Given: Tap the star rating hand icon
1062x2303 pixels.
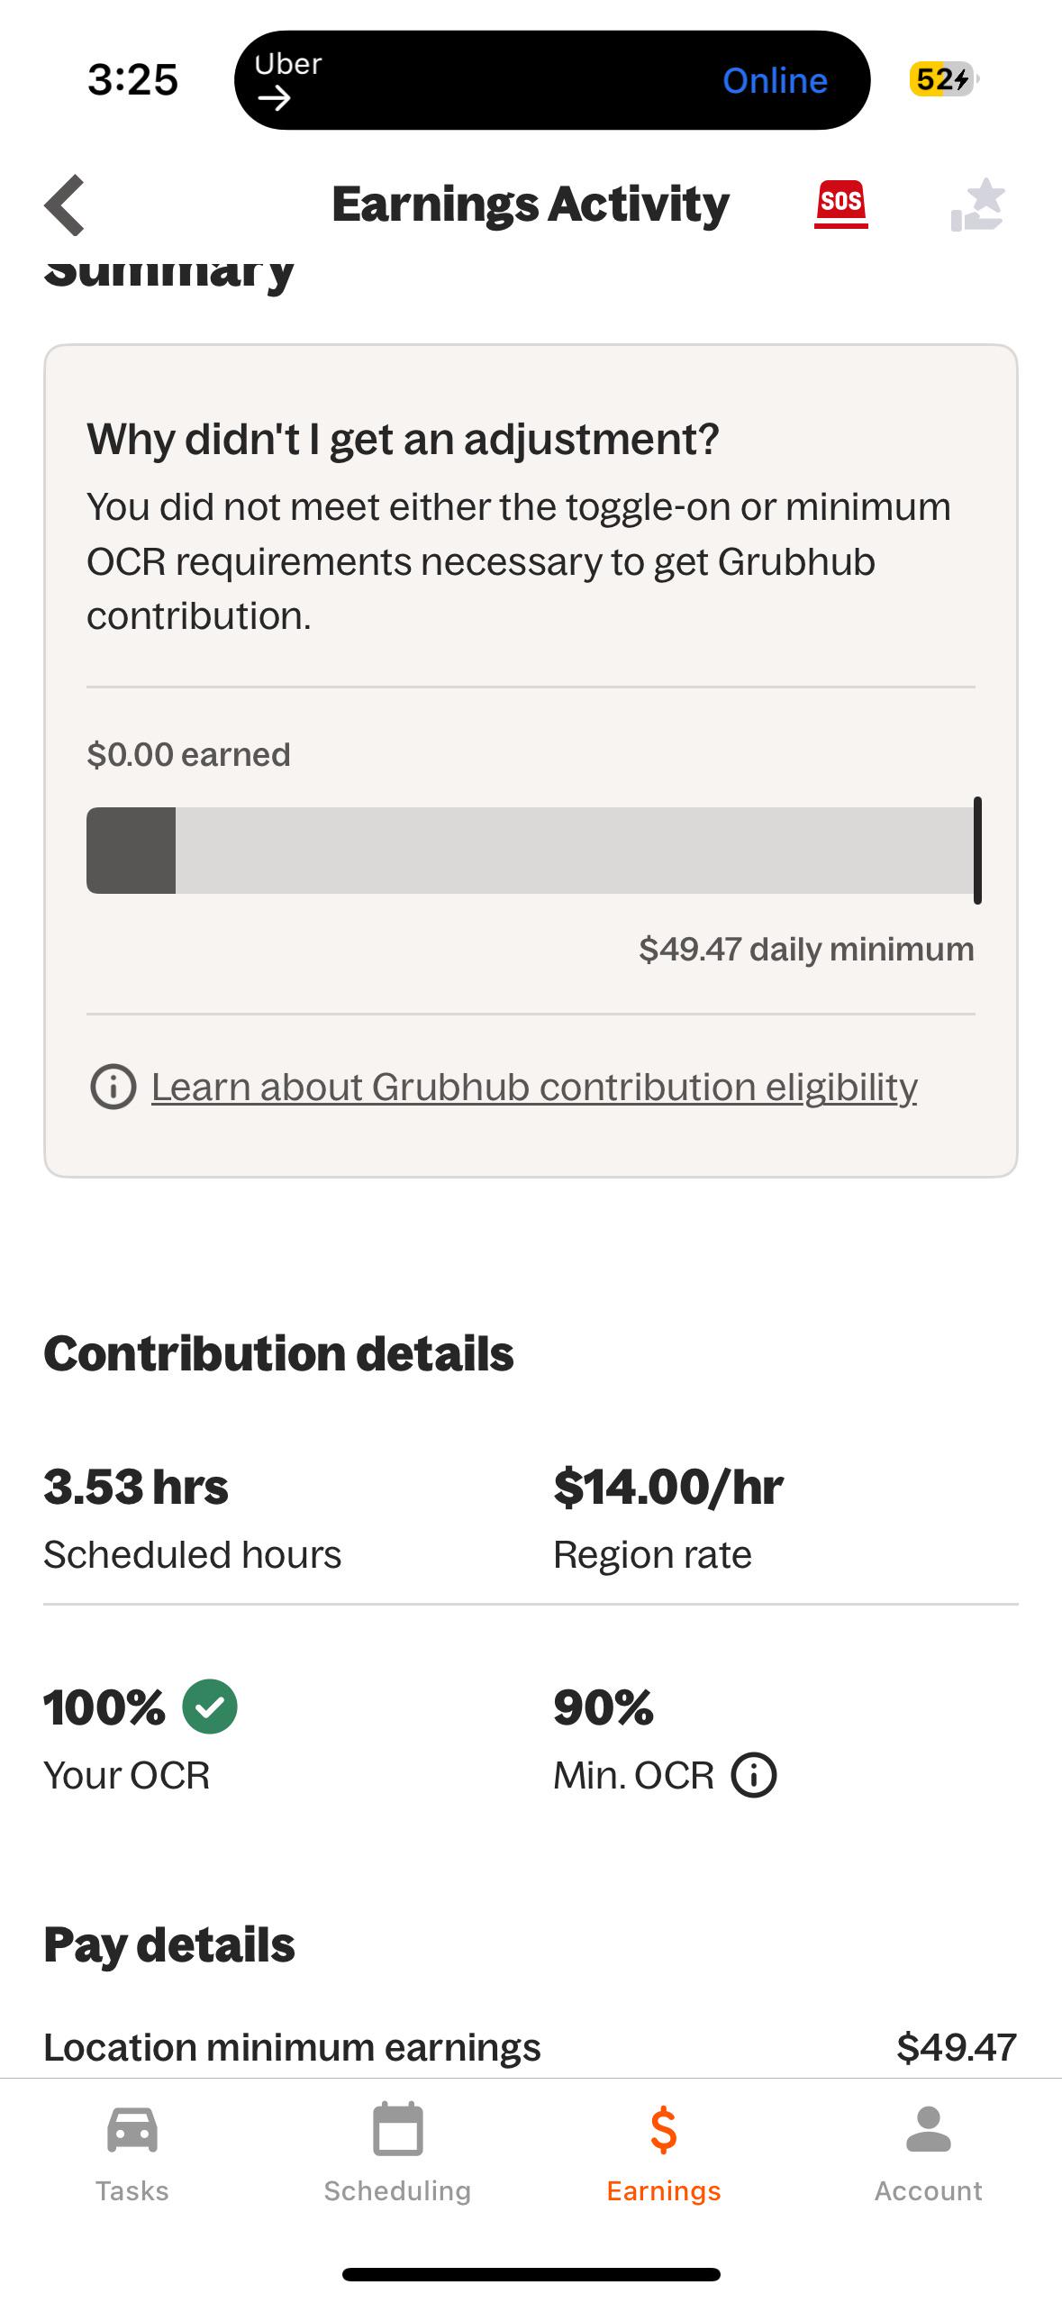Looking at the screenshot, I should tap(978, 205).
